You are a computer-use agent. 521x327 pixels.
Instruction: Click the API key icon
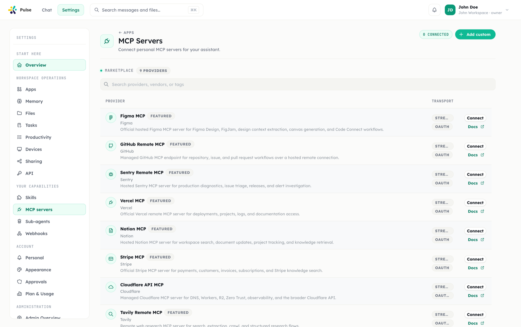(x=19, y=173)
